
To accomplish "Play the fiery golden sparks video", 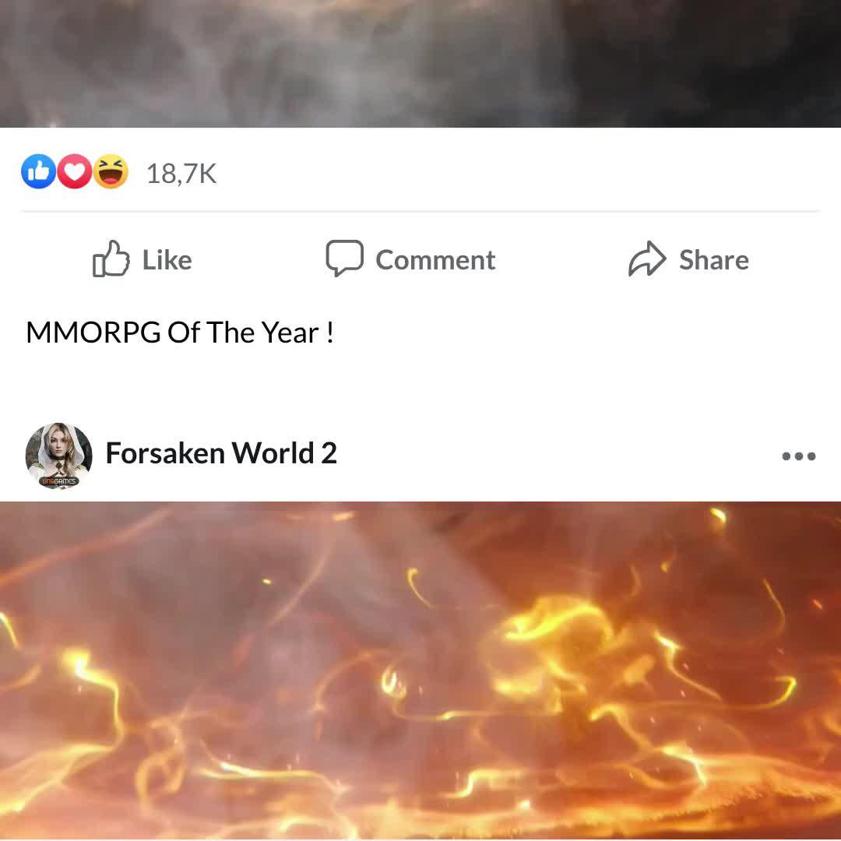I will [x=420, y=671].
